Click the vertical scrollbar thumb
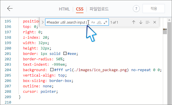 point(169,63)
